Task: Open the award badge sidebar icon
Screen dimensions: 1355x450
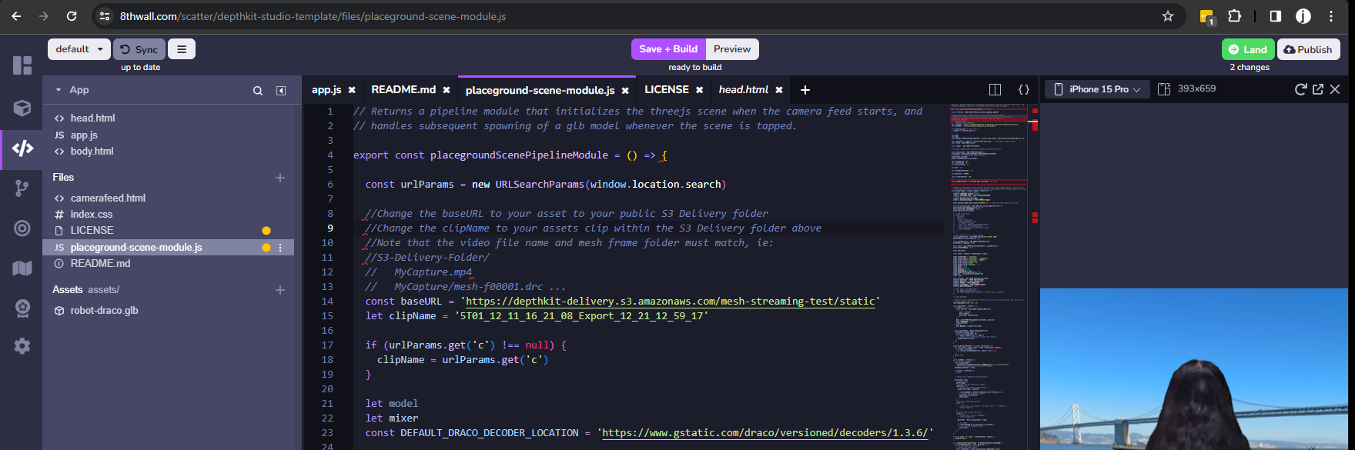Action: point(22,308)
